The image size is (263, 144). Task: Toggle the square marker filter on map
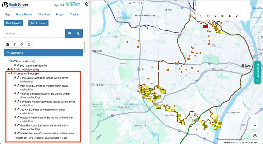(x=138, y=3)
